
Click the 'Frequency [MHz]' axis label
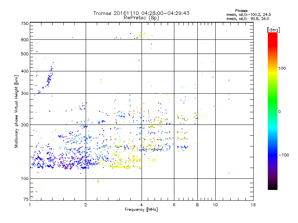tap(141, 210)
